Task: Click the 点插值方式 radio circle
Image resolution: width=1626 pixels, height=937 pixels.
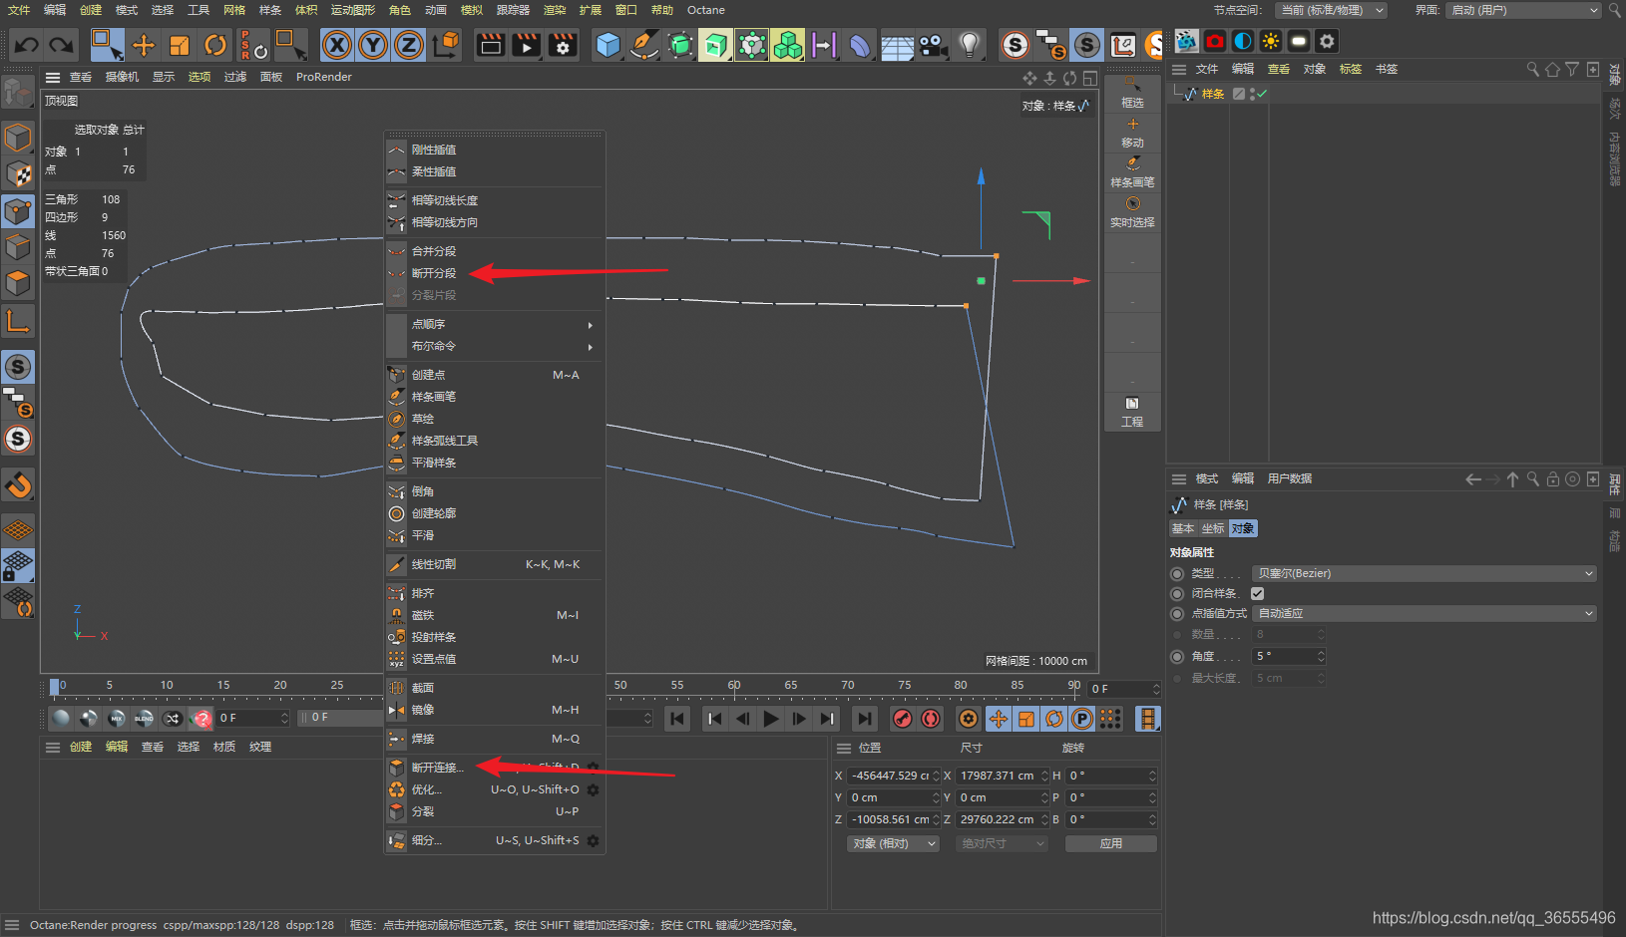Action: [x=1177, y=613]
